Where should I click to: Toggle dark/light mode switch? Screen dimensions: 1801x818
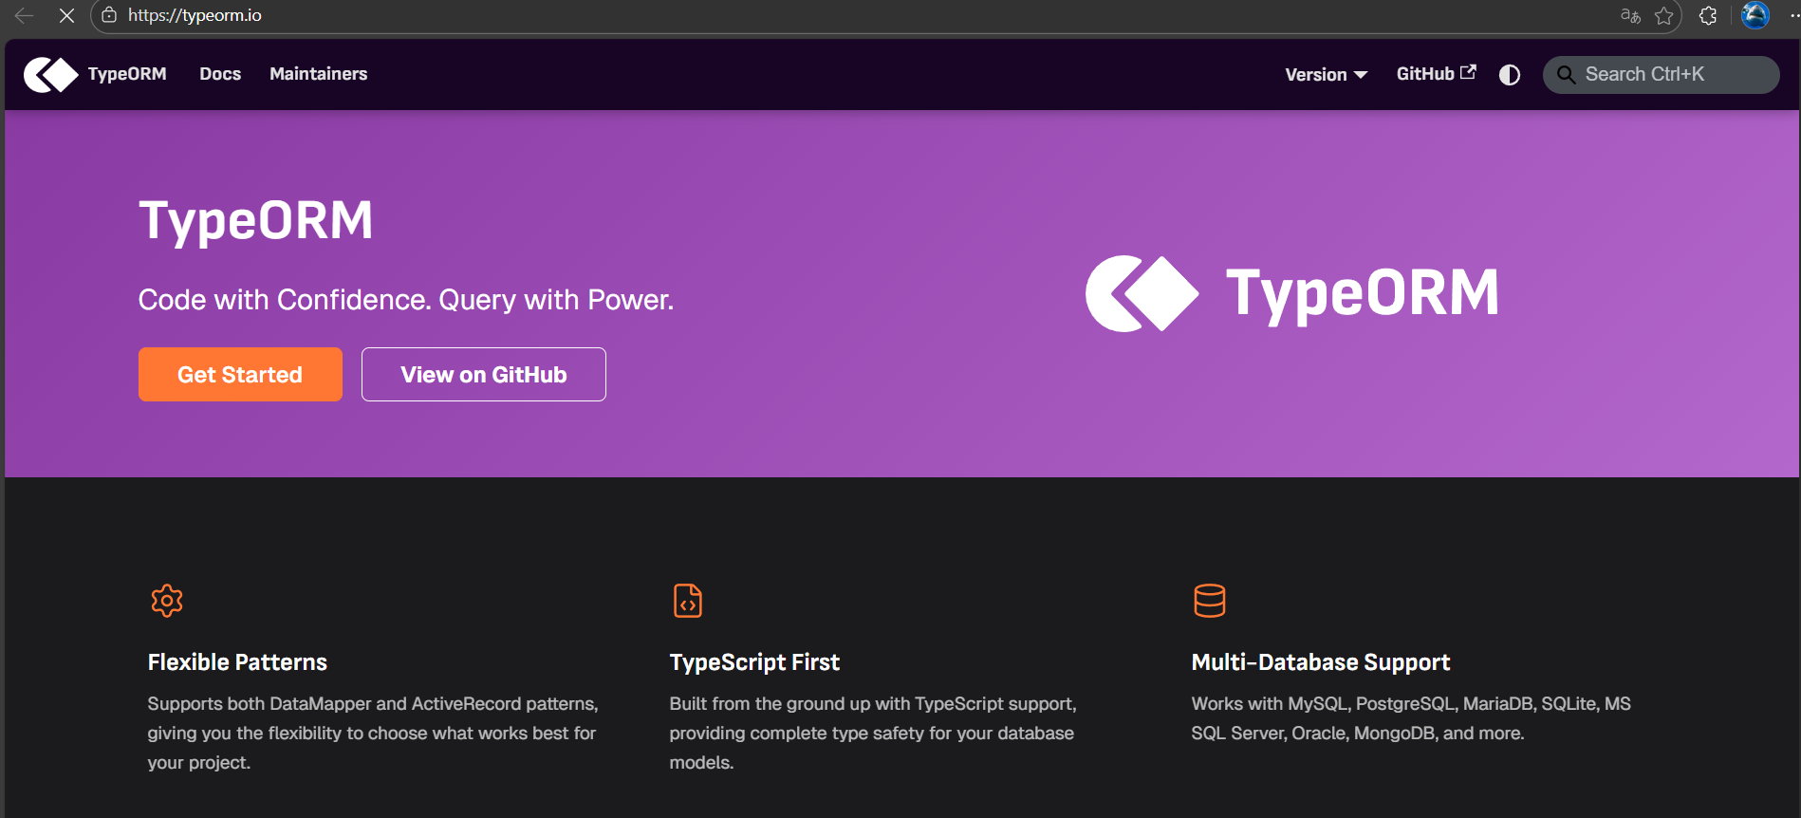coord(1510,75)
